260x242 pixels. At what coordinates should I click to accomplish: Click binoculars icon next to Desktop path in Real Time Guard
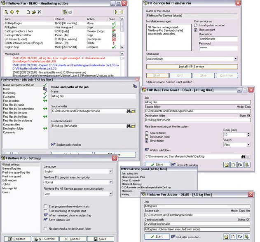(x=243, y=156)
